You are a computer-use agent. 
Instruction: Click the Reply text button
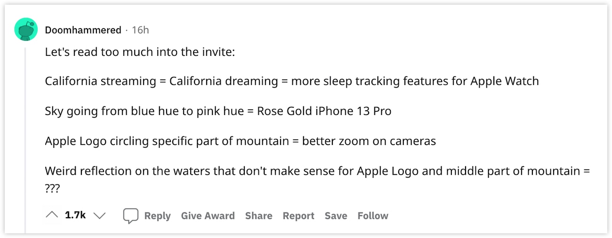pos(157,216)
